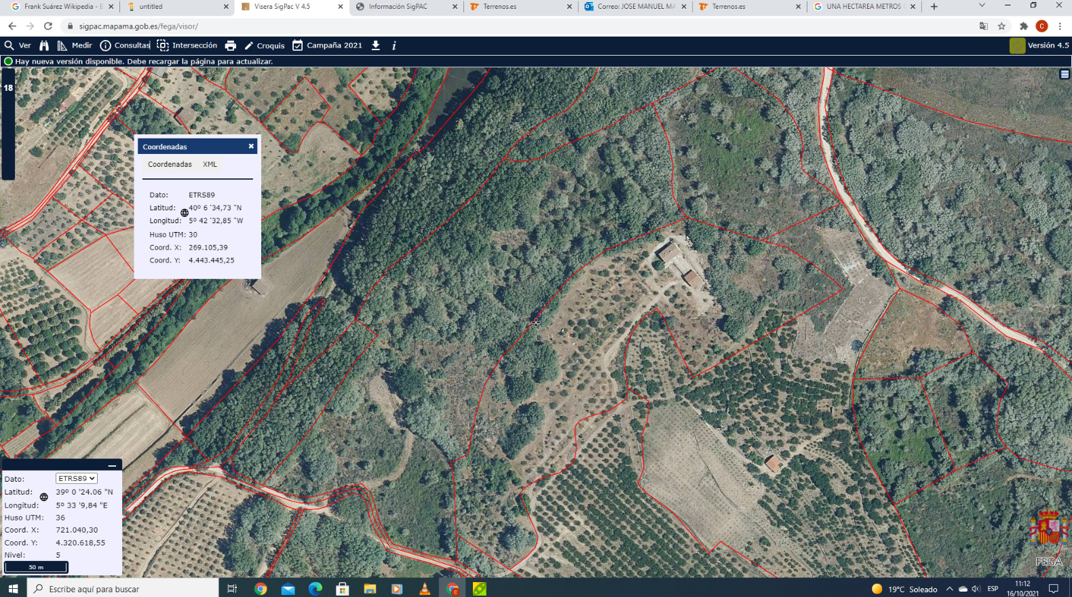This screenshot has width=1072, height=597.
Task: Select the Croquis pencil tool
Action: click(264, 45)
